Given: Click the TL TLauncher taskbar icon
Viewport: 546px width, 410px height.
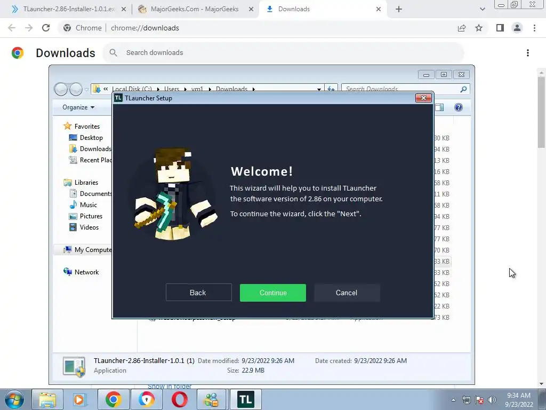Looking at the screenshot, I should click(245, 399).
